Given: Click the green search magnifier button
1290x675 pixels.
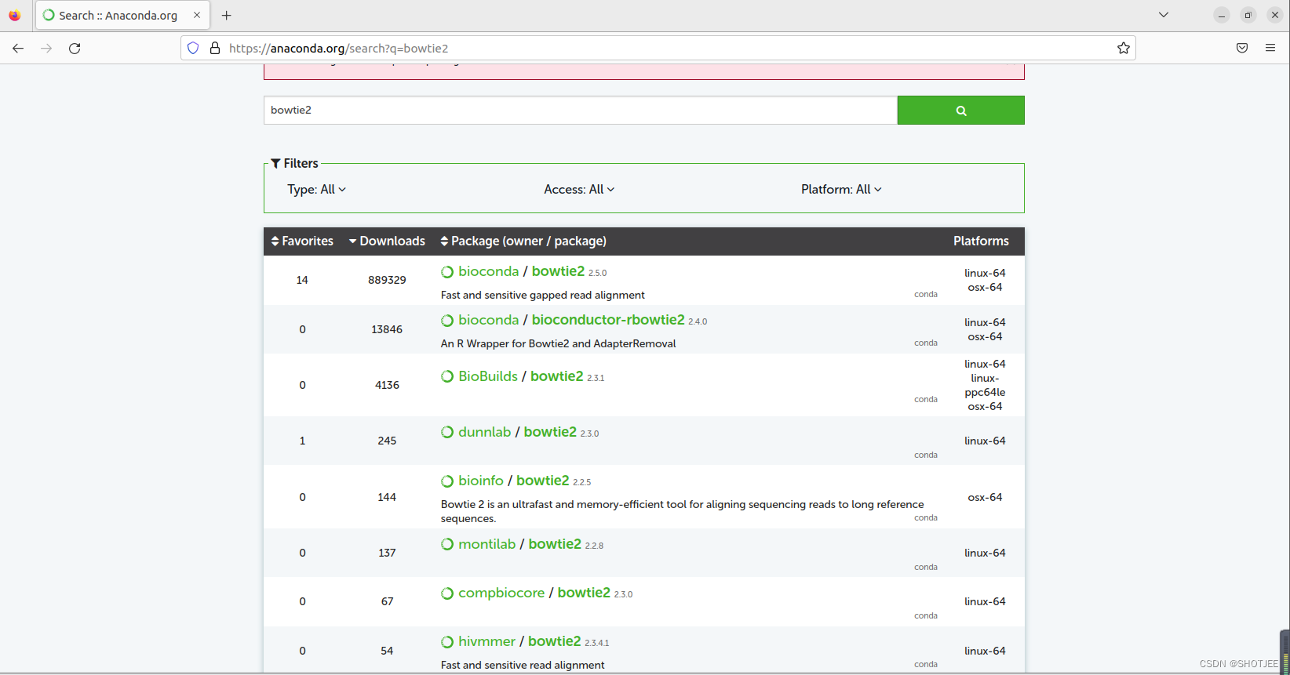Looking at the screenshot, I should [960, 111].
